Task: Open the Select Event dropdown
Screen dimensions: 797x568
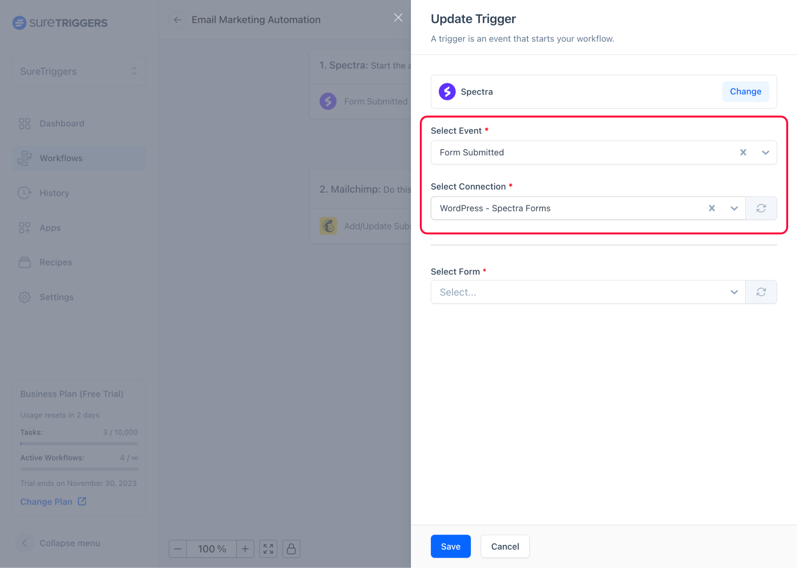Action: (x=765, y=152)
